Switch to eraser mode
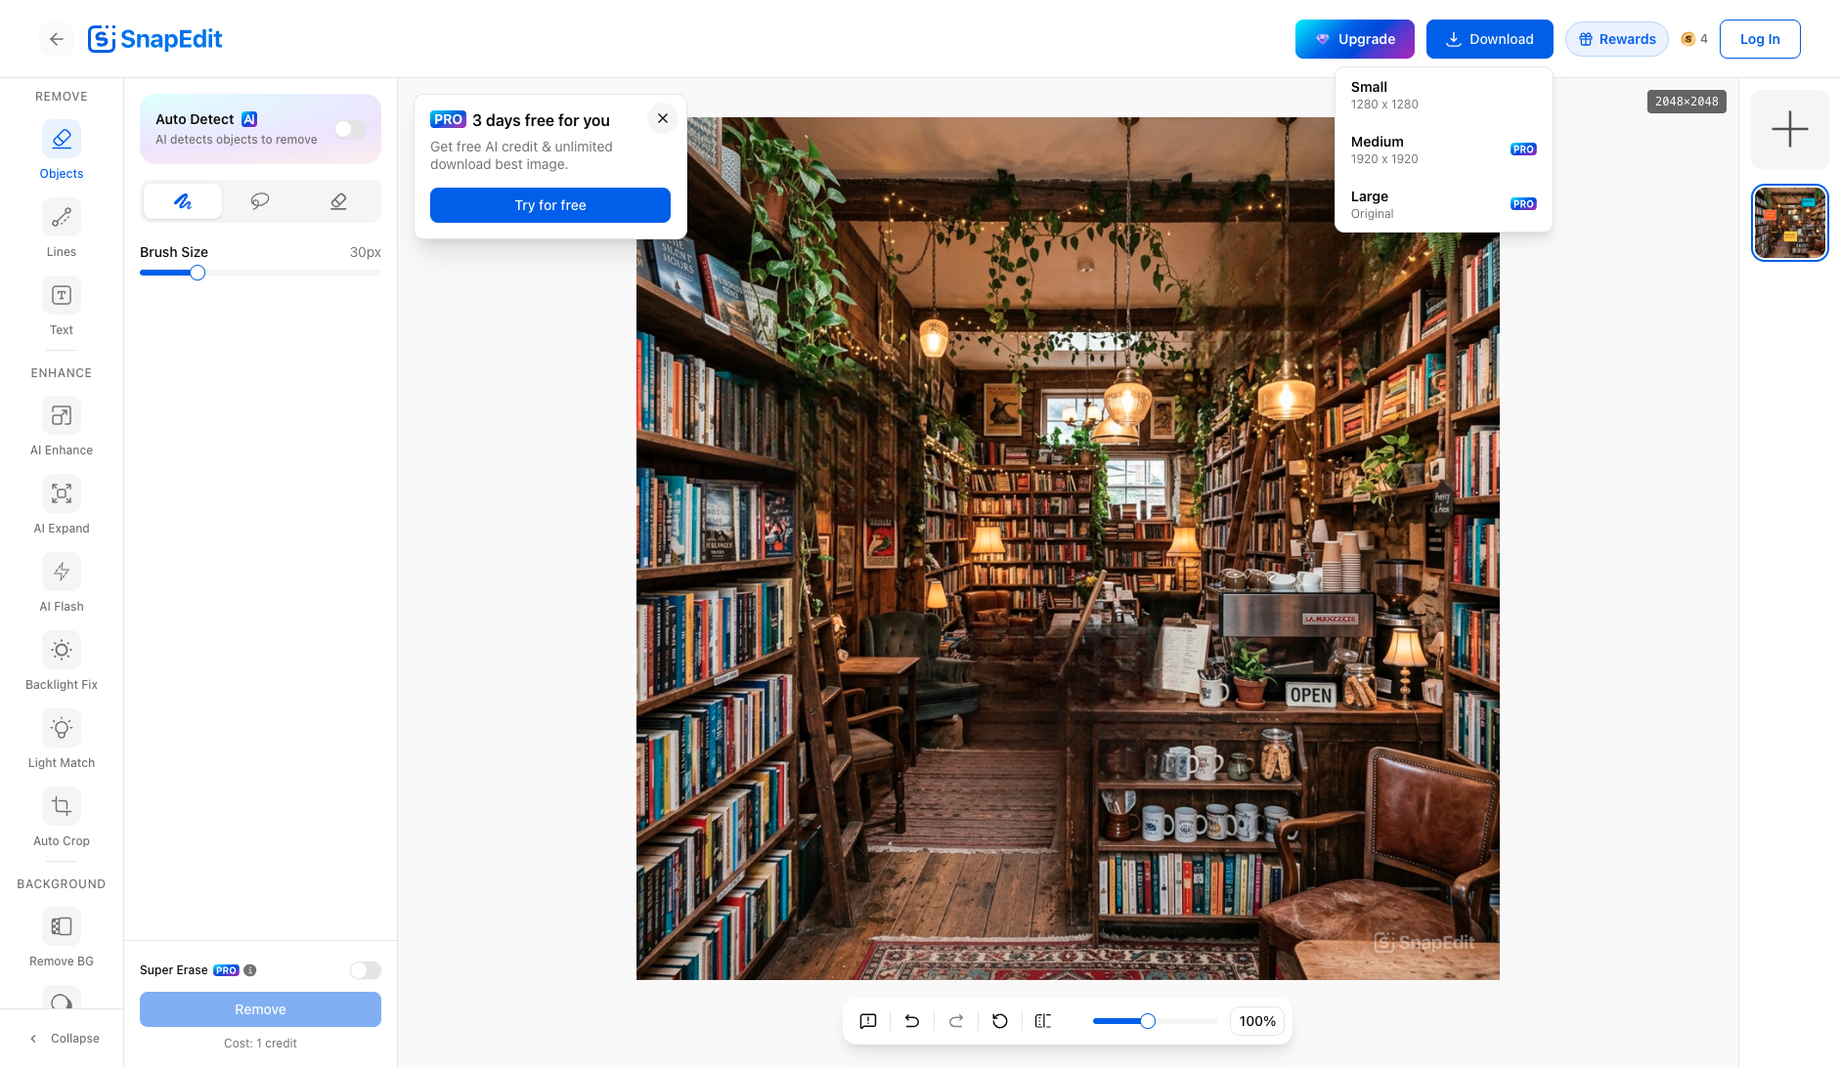This screenshot has width=1840, height=1068. pos(338,201)
